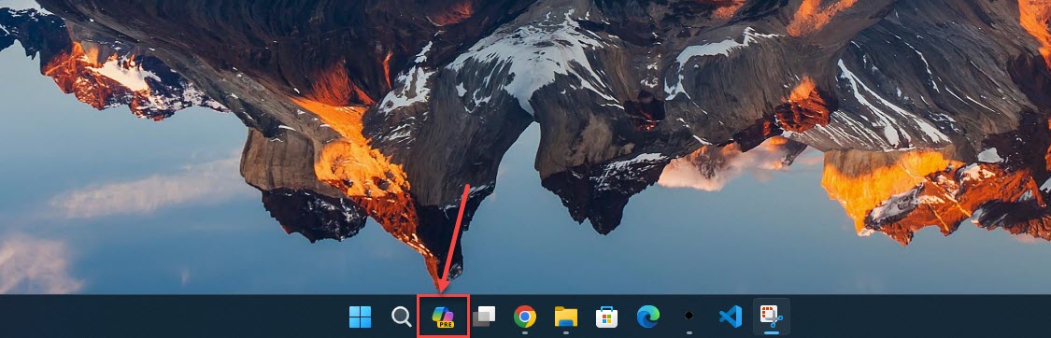The height and width of the screenshot is (338, 1051).
Task: Launch Microsoft Edge from the taskbar
Action: [648, 316]
